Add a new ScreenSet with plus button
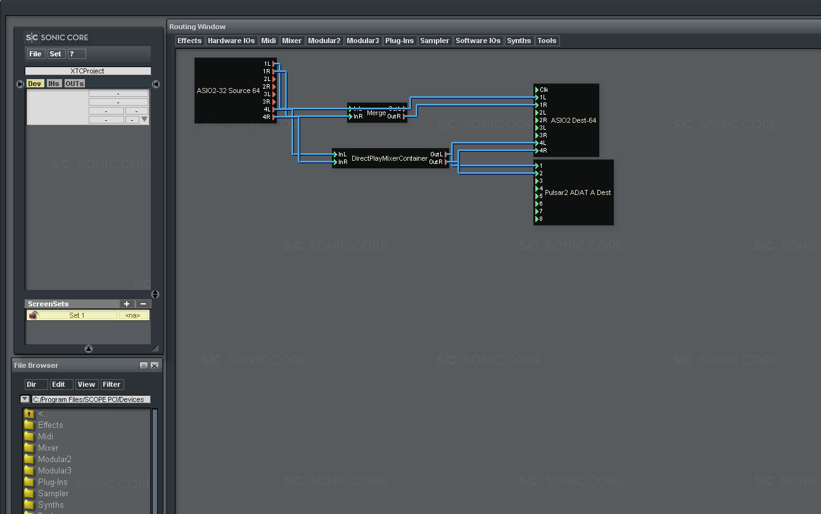Screen dimensions: 821x514 127,304
